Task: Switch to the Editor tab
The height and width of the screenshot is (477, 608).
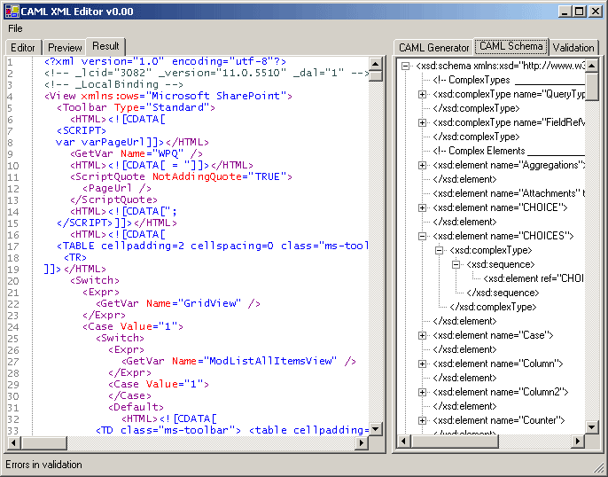Action: 23,48
